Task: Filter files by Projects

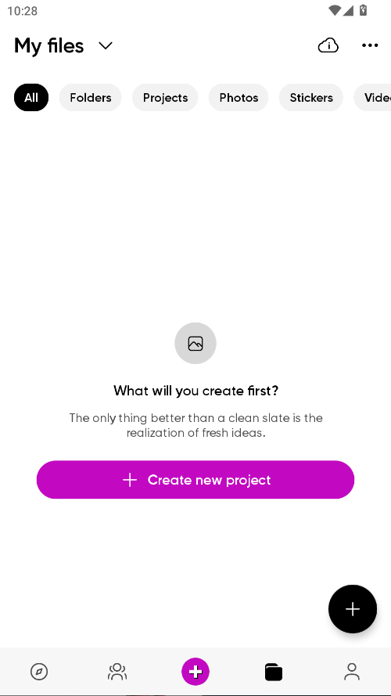Action: (165, 97)
